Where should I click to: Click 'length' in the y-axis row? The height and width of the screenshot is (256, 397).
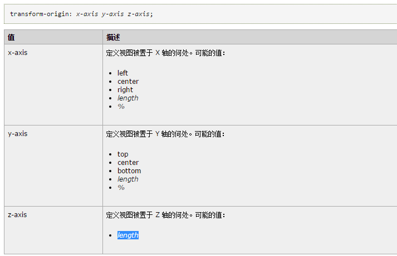(128, 179)
